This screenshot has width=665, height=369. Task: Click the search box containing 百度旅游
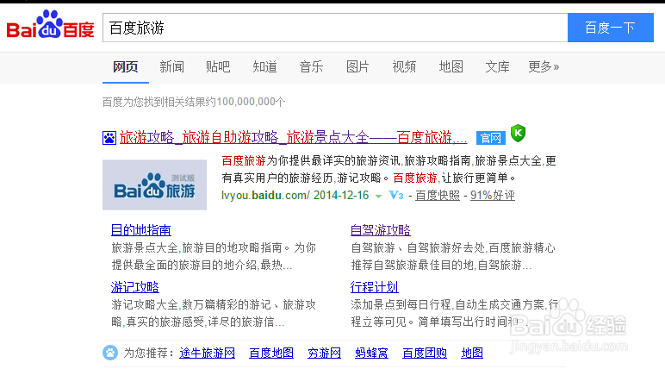coord(335,28)
